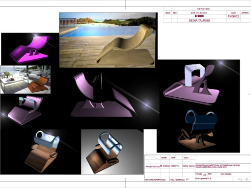Select the white perforated arch chair render
Screen dimensions: 251x188
coord(192,84)
